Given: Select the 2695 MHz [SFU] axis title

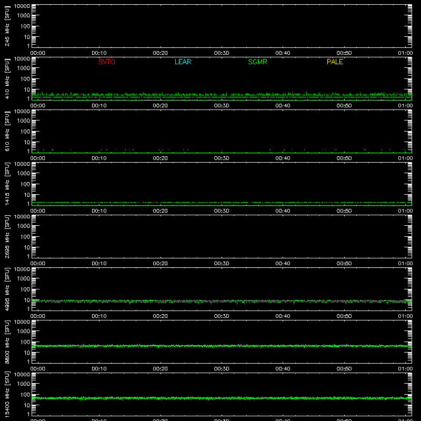Looking at the screenshot, I should click(7, 237).
